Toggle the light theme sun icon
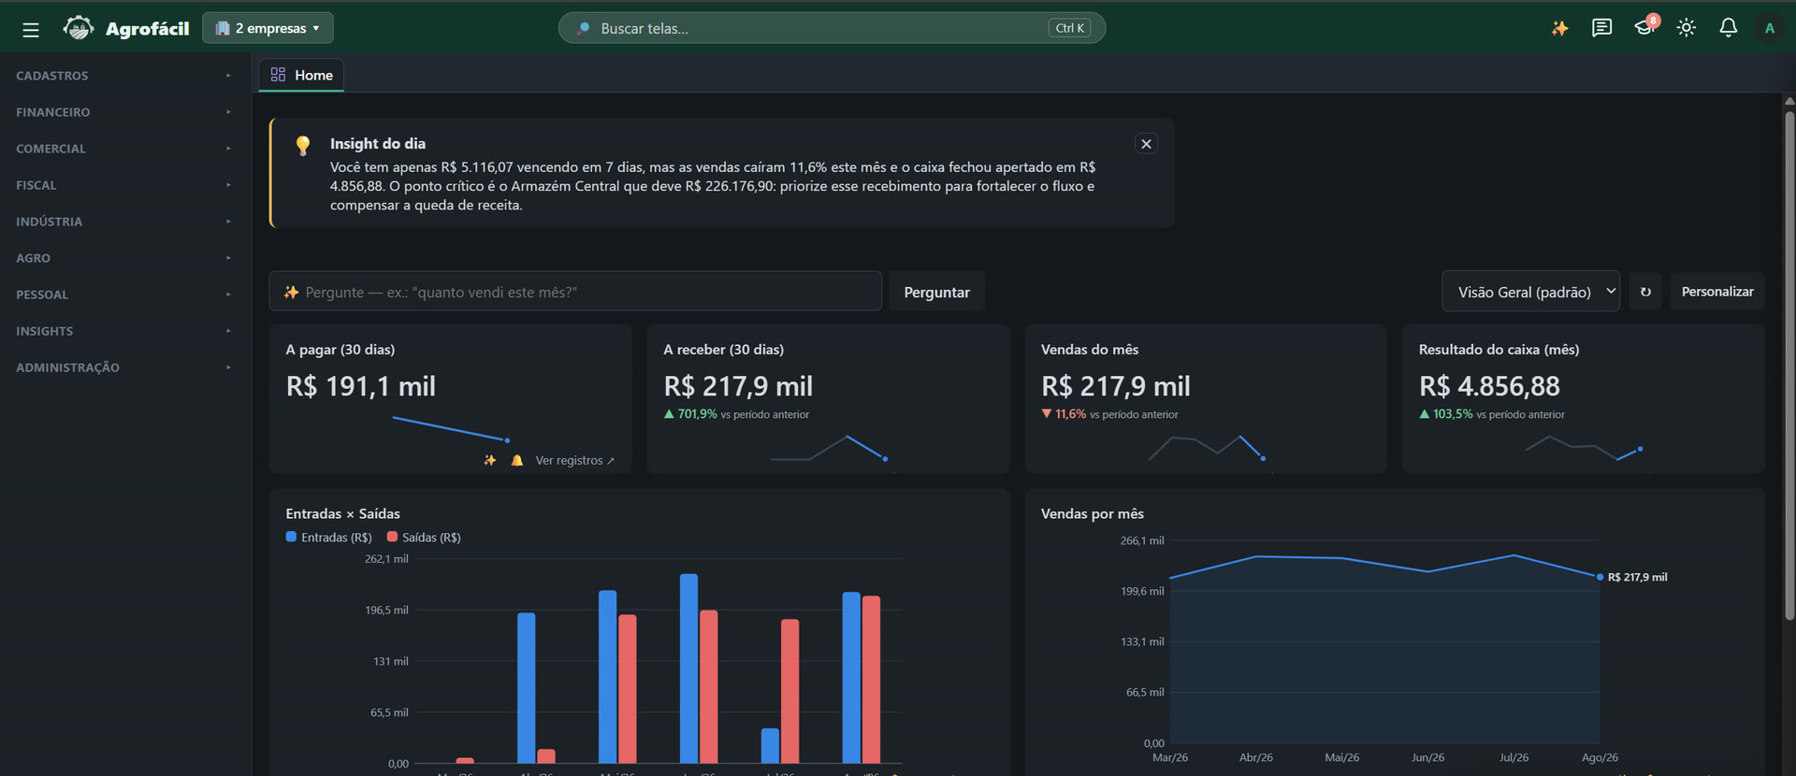 (1686, 28)
